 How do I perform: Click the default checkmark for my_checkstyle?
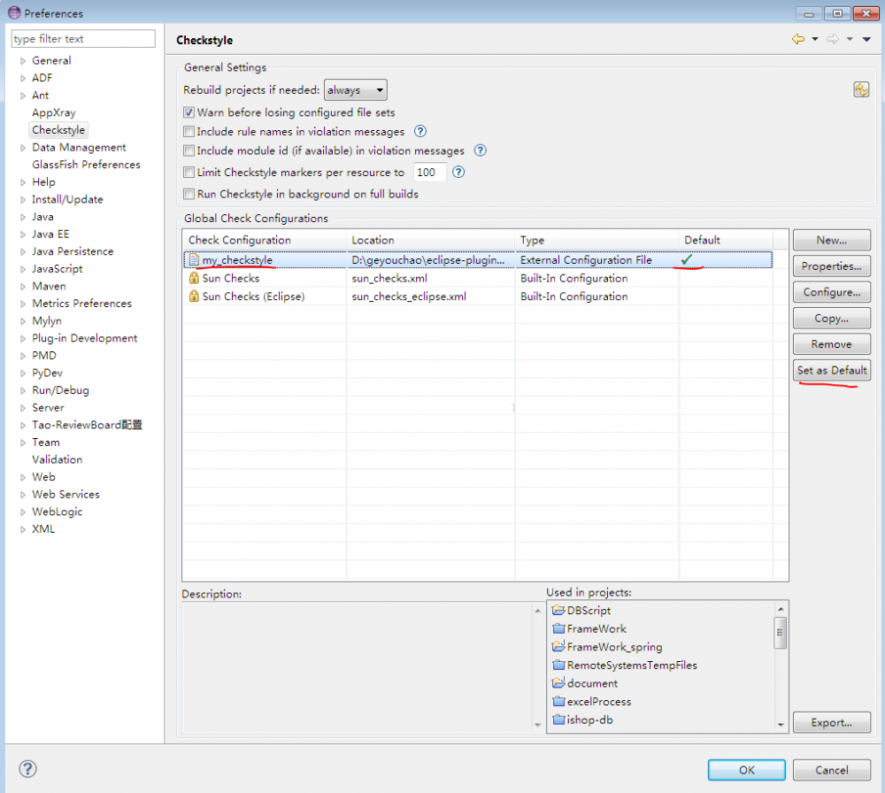click(x=687, y=259)
